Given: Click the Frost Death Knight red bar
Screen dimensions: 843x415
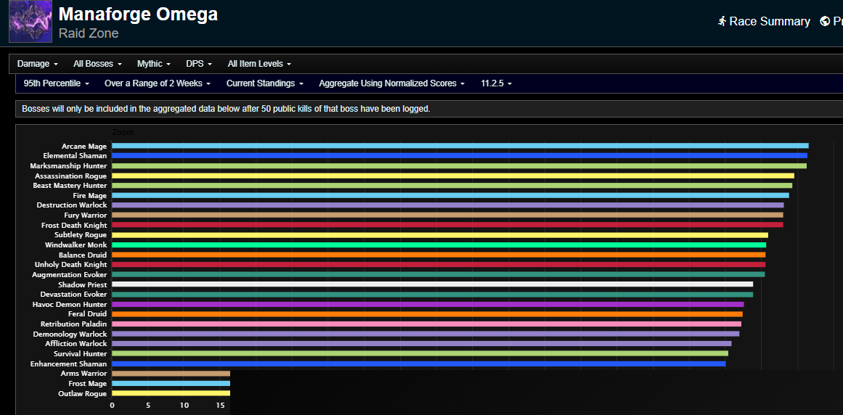Looking at the screenshot, I should click(x=447, y=225).
